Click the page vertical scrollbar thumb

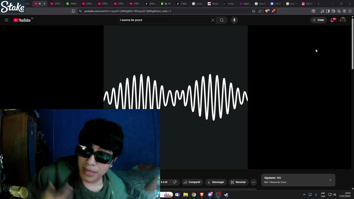[x=353, y=43]
